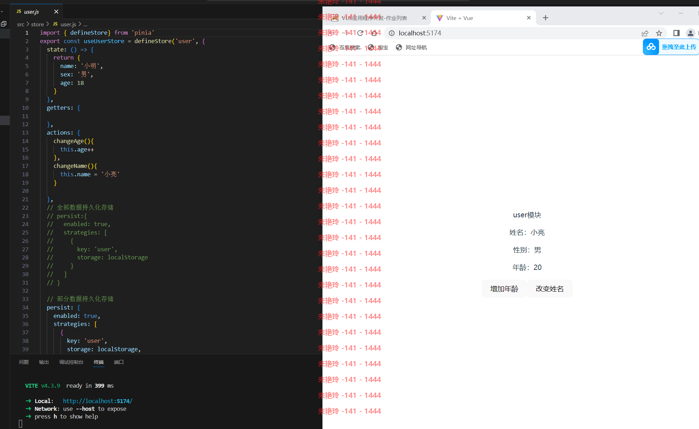Click the user.js breadcrumb segment
Screen dimensions: 699x429
click(65, 24)
